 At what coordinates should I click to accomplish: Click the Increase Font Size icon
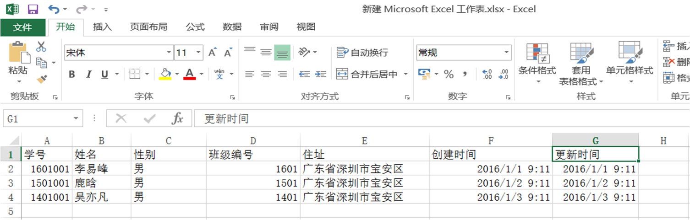pos(212,53)
